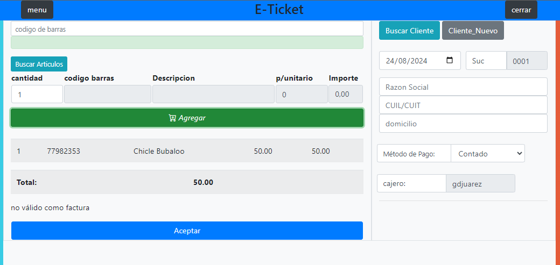This screenshot has width=560, height=265.
Task: Open the date picker calendar icon
Action: (450, 61)
